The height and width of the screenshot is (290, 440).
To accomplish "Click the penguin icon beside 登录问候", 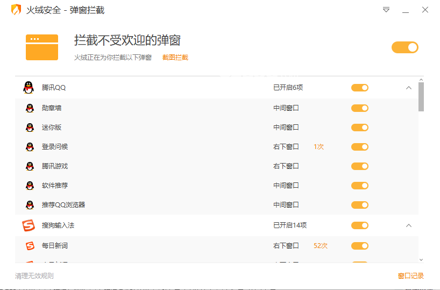I will pos(30,147).
